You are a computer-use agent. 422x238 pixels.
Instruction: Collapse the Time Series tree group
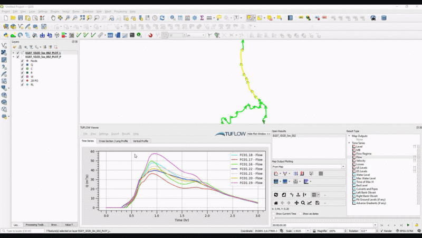[349, 143]
